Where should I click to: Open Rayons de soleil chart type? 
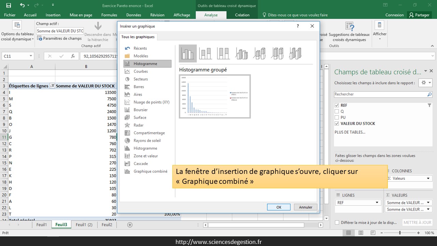[147, 140]
